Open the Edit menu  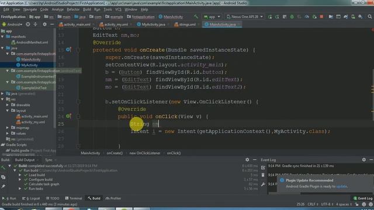(6, 9)
